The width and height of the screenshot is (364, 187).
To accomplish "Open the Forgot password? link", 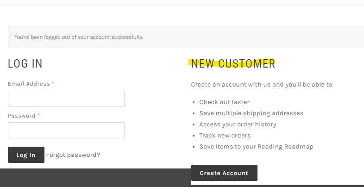I will point(73,155).
